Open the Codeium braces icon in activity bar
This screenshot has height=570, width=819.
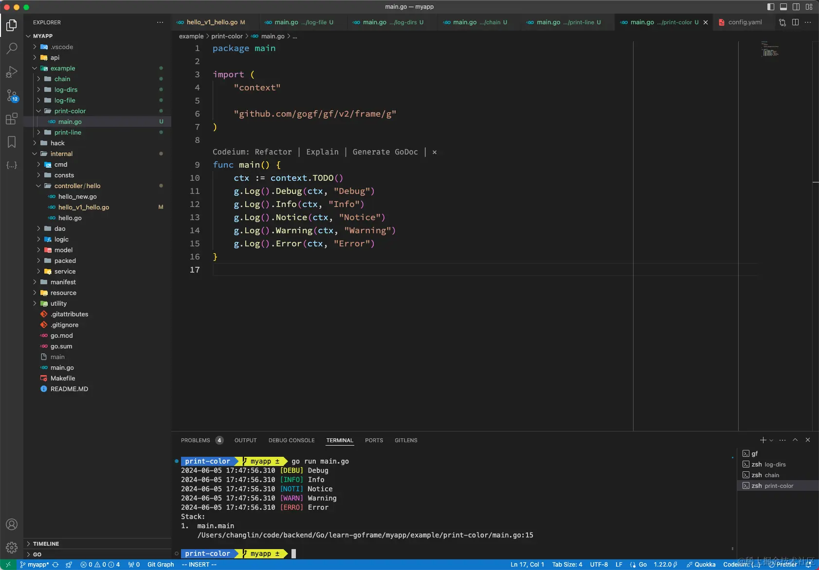[12, 165]
